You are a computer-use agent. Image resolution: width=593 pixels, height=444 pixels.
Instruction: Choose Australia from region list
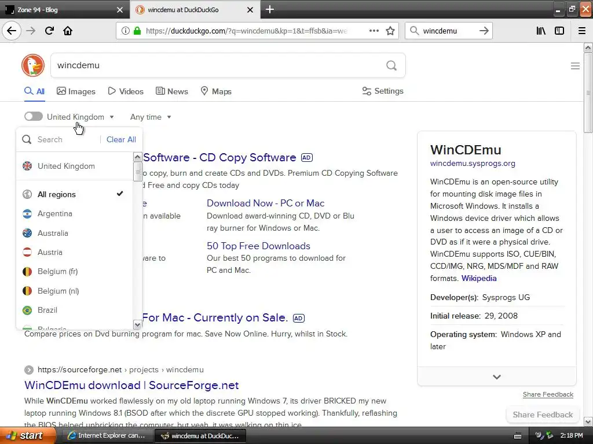(x=74, y=233)
